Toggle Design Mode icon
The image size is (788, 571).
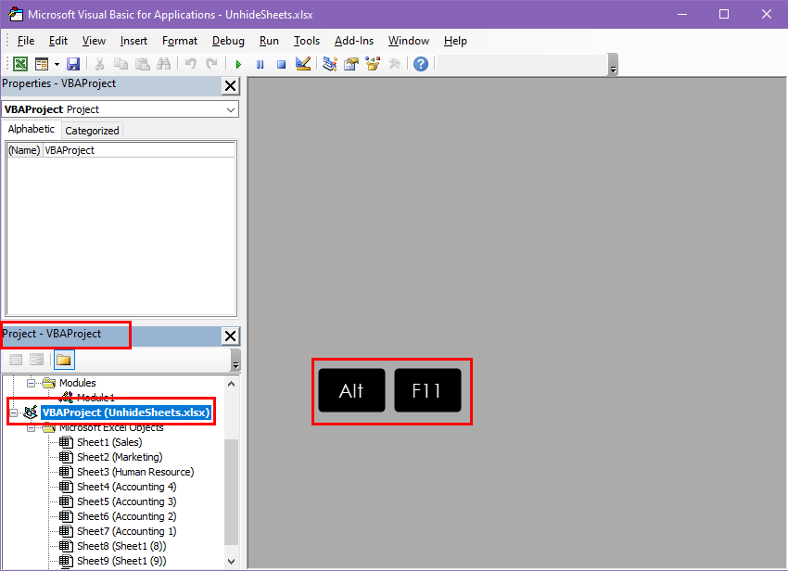tap(303, 64)
